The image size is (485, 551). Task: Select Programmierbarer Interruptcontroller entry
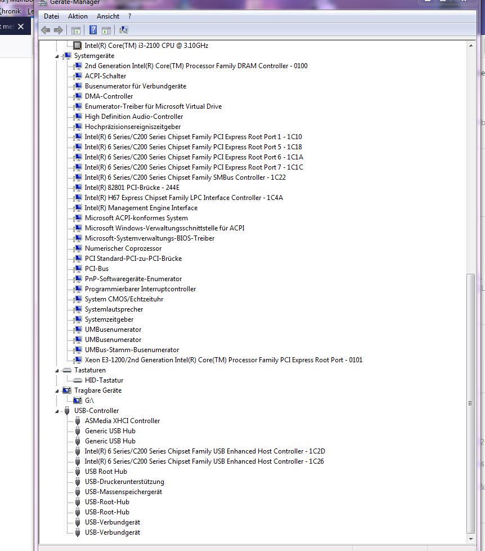[140, 289]
